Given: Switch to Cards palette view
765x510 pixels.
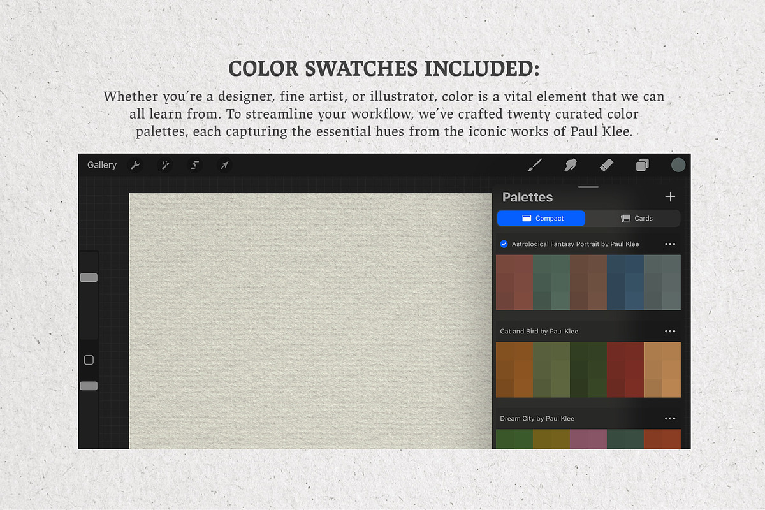Looking at the screenshot, I should pos(635,218).
